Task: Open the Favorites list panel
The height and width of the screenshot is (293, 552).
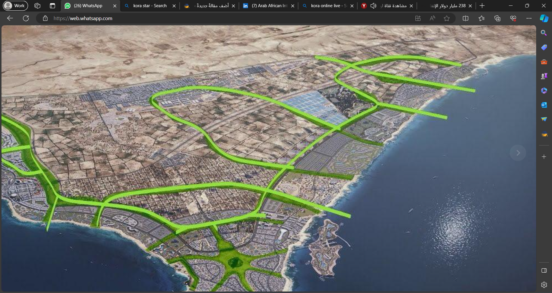Action: click(x=482, y=18)
